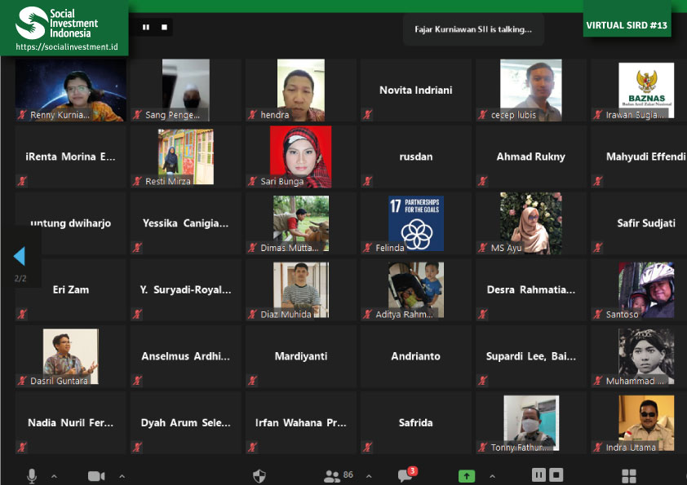
Task: Stop recording in the bottom toolbar
Action: pyautogui.click(x=556, y=474)
